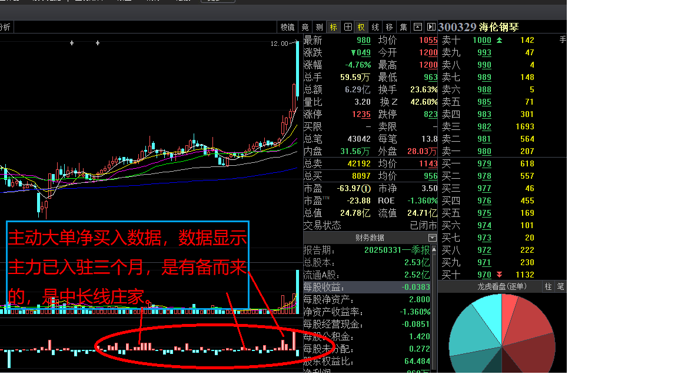Click the 竞 toolbar button
This screenshot has height=381, width=678.
(x=305, y=27)
